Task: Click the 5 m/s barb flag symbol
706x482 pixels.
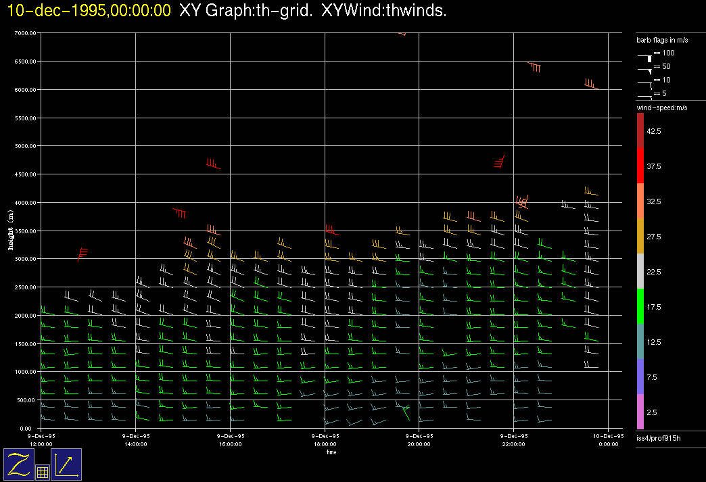Action: (644, 96)
